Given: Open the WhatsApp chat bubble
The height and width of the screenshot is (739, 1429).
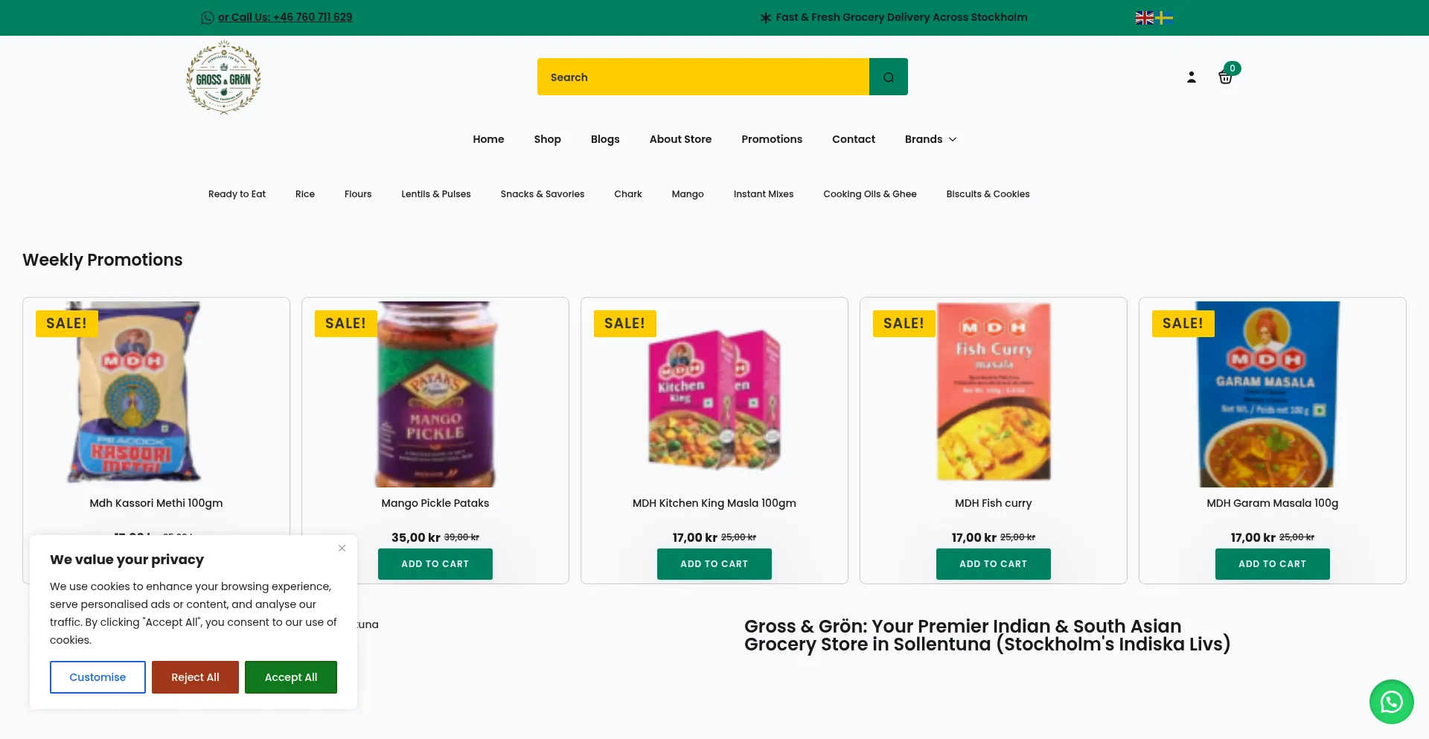Looking at the screenshot, I should click(x=1391, y=702).
